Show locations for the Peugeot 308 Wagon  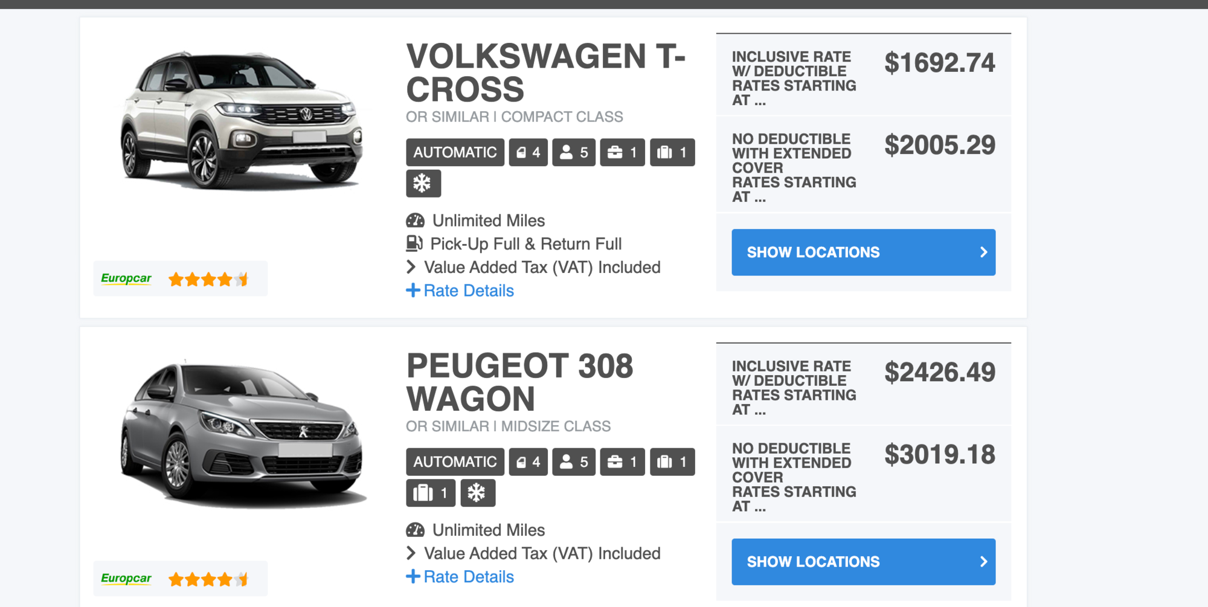click(863, 562)
